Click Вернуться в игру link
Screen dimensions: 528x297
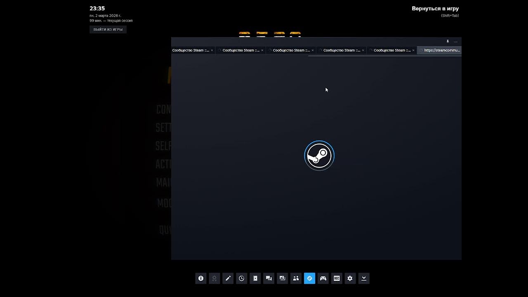[435, 9]
